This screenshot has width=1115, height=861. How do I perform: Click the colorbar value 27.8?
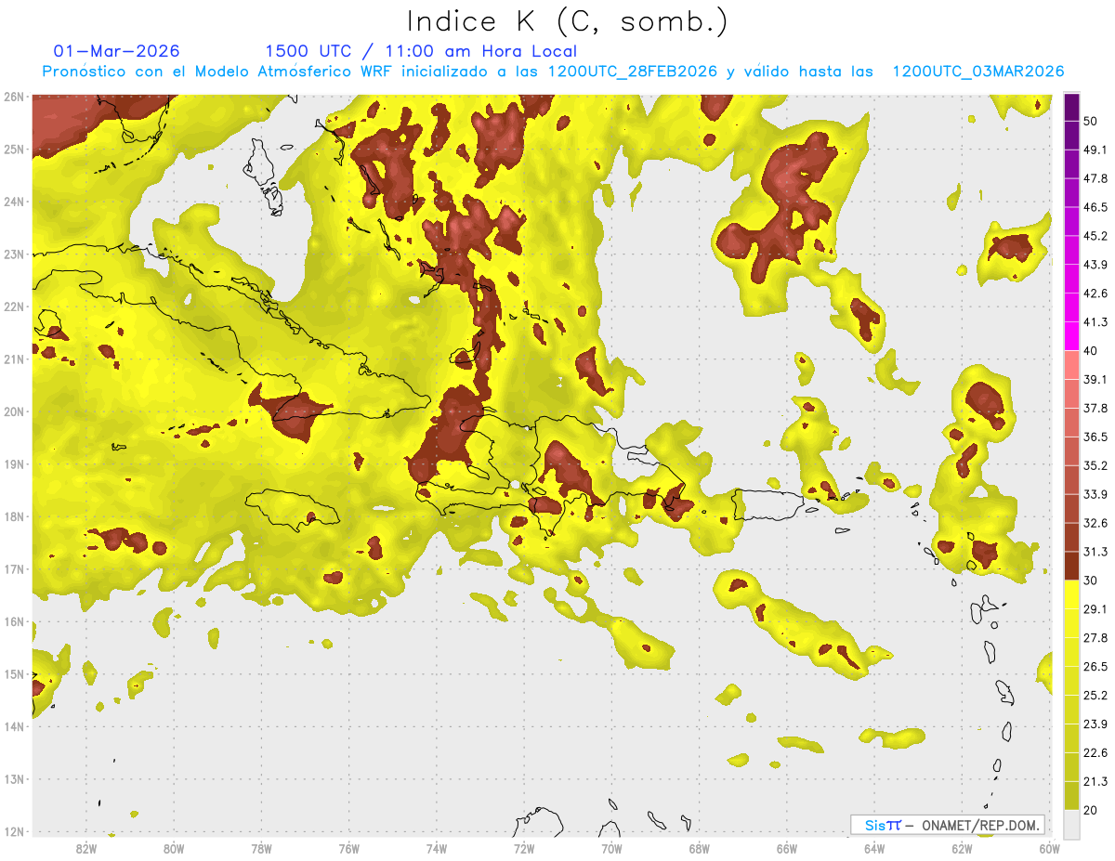pyautogui.click(x=1095, y=638)
